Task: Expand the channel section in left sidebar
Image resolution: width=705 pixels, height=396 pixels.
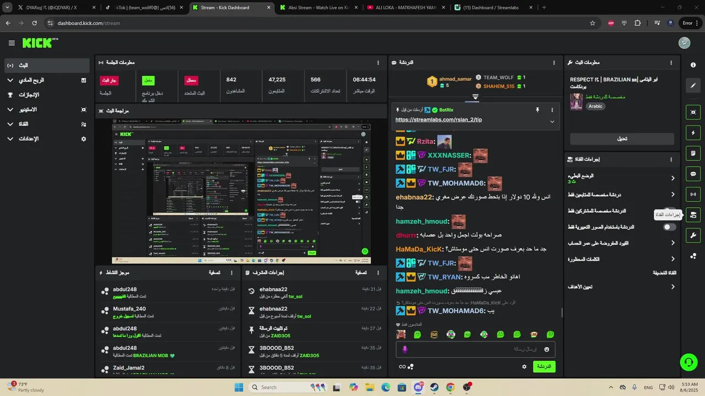Action: (46, 124)
